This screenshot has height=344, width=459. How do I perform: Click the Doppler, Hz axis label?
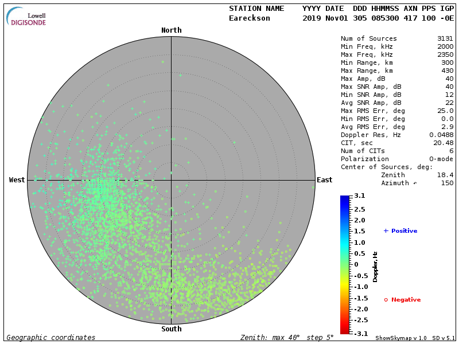point(375,267)
